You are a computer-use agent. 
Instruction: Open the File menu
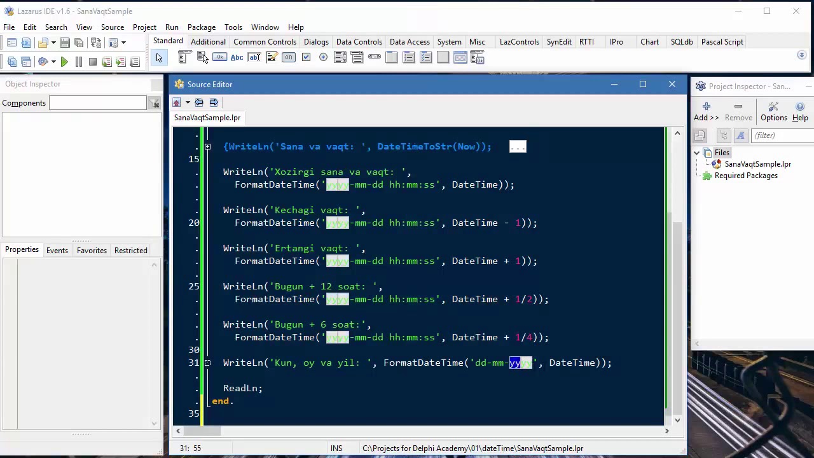(9, 27)
